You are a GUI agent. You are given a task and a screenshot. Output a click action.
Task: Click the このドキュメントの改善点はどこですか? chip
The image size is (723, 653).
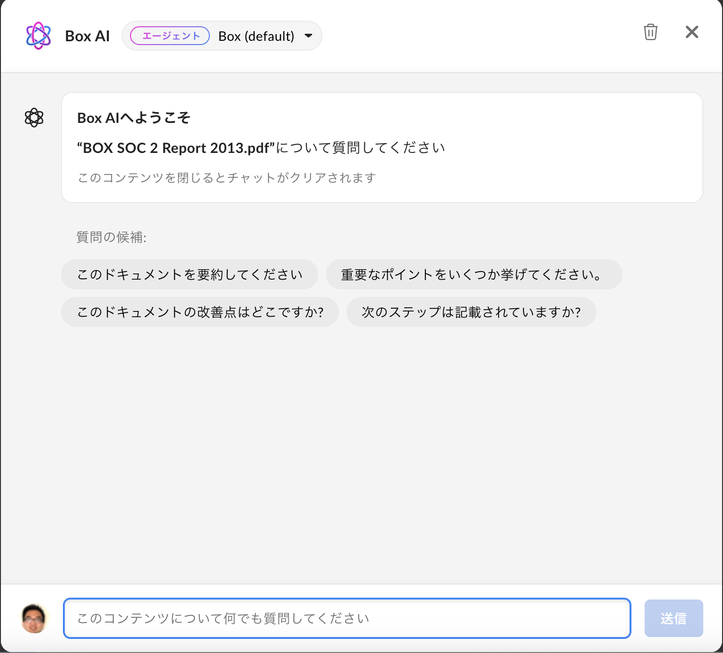pyautogui.click(x=200, y=312)
